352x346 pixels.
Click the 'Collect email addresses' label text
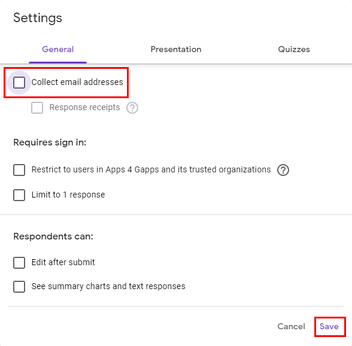point(77,82)
